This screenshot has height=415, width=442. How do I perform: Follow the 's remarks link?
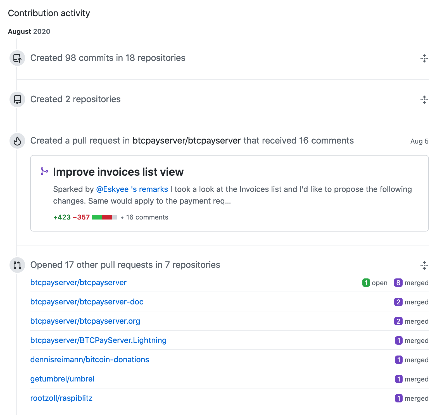tap(149, 189)
